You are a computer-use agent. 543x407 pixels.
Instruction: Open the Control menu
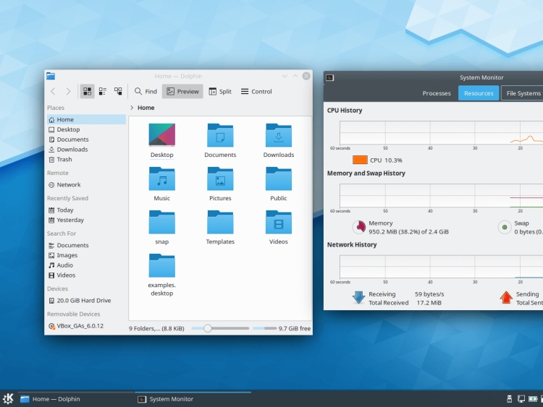(256, 92)
